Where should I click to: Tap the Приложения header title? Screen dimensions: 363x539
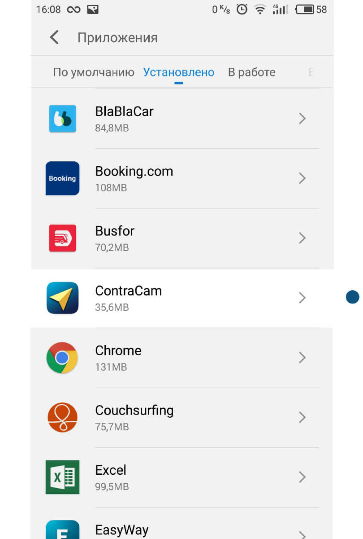click(118, 38)
